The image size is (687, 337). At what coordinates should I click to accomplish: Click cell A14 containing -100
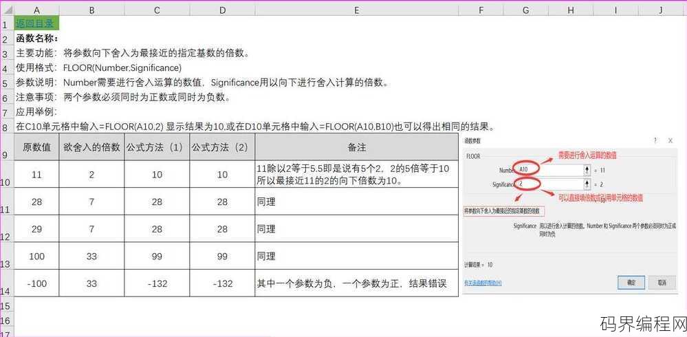coord(37,283)
